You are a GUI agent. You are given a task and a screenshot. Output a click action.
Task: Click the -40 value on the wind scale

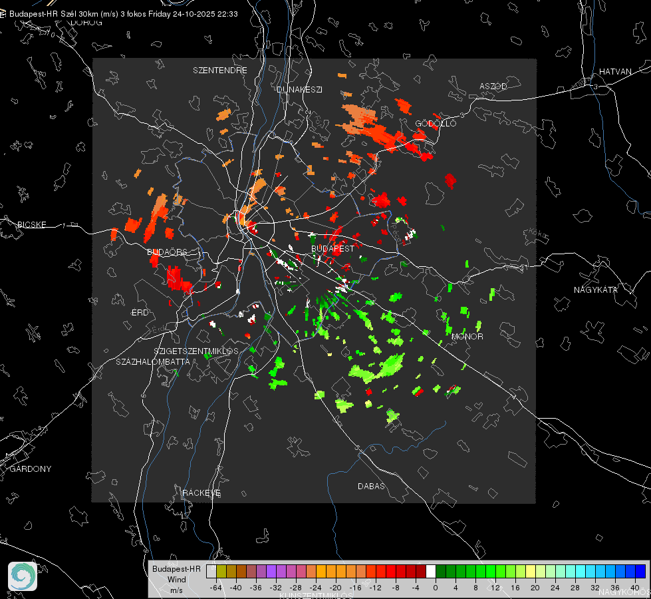[x=236, y=588]
